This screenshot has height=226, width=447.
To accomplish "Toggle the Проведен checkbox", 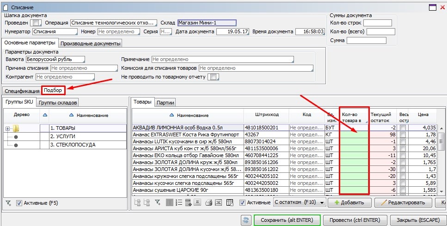I will coord(37,23).
